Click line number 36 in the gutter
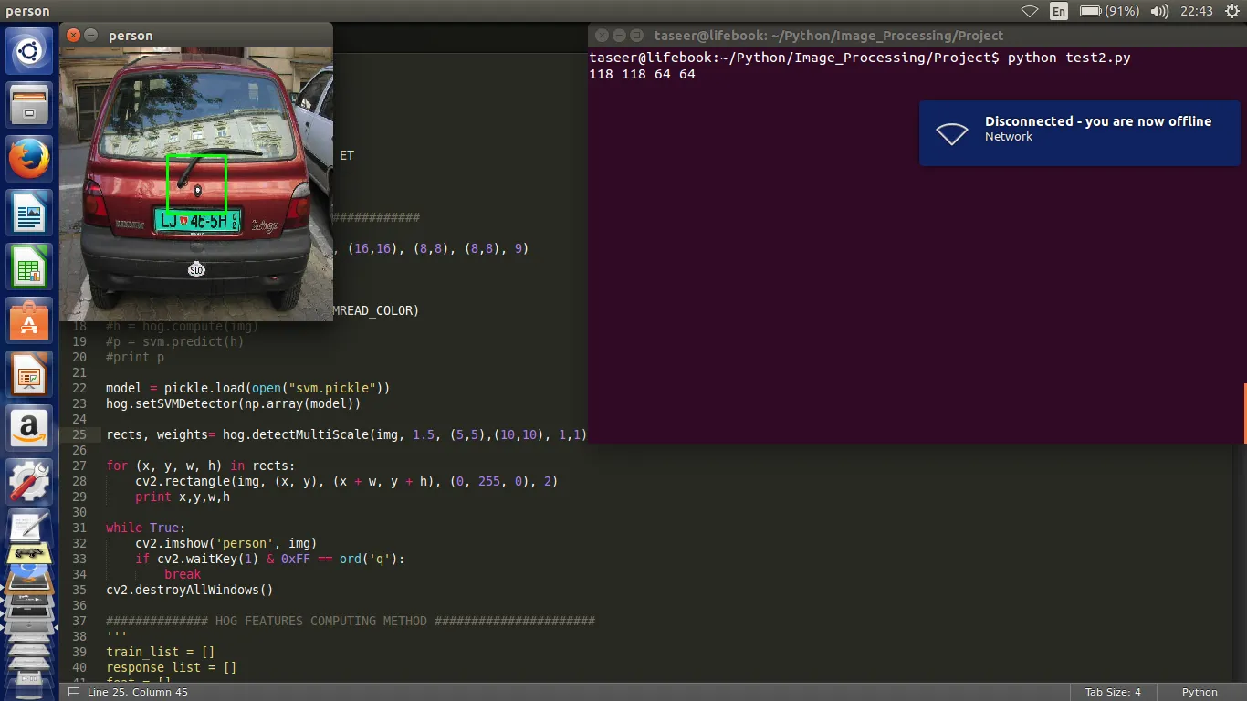This screenshot has width=1247, height=701. (79, 605)
